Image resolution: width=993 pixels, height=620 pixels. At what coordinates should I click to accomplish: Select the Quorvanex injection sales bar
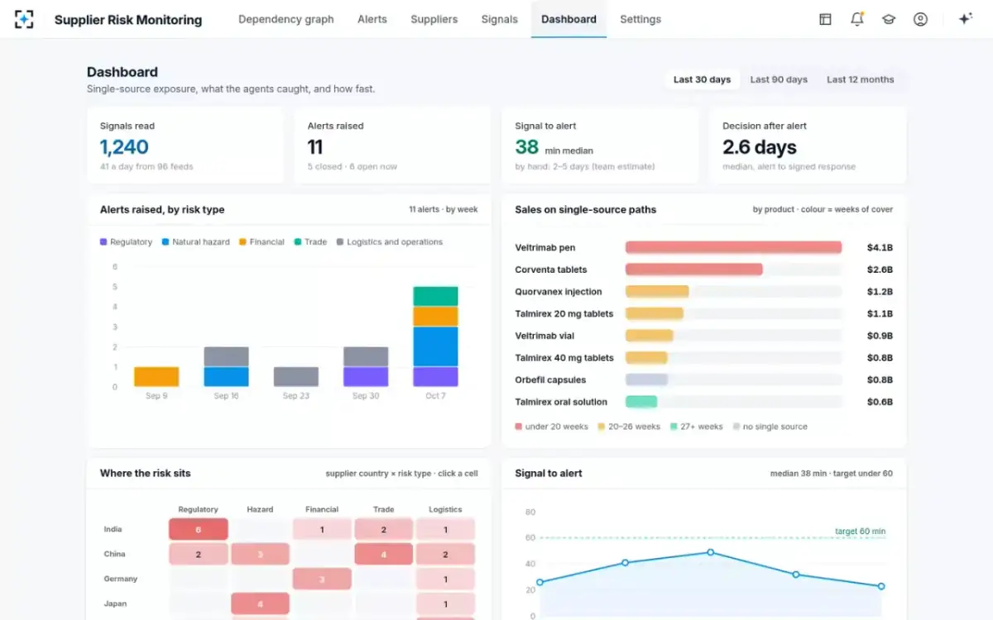(657, 292)
